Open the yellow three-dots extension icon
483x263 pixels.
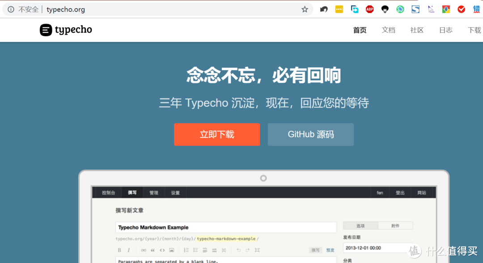coord(339,9)
